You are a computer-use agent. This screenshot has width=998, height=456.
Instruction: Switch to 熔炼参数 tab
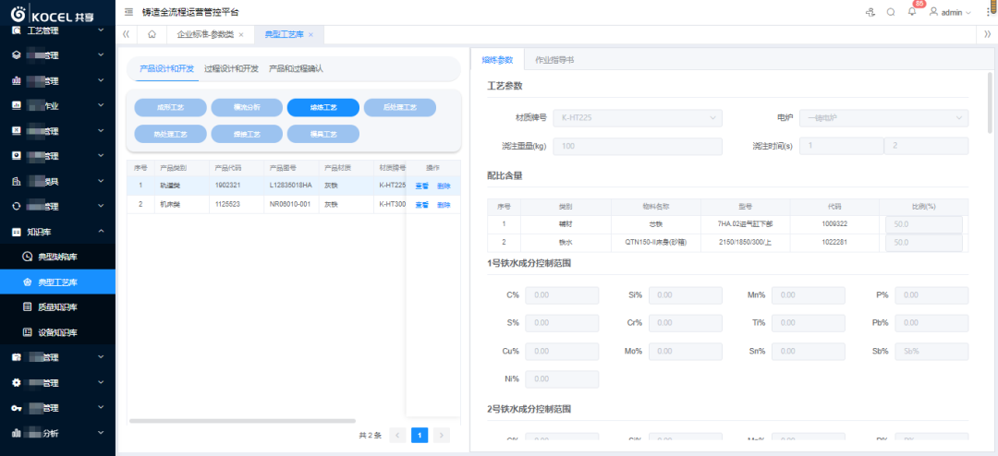pos(497,59)
